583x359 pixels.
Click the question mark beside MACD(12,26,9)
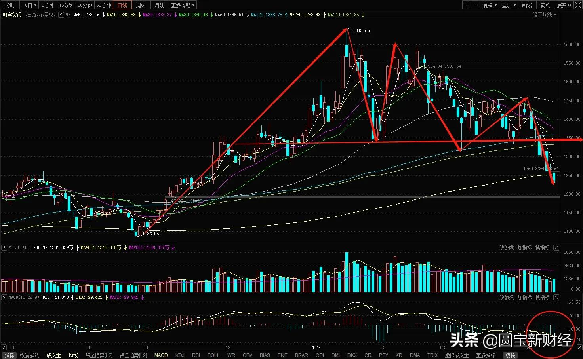[x=4, y=297]
